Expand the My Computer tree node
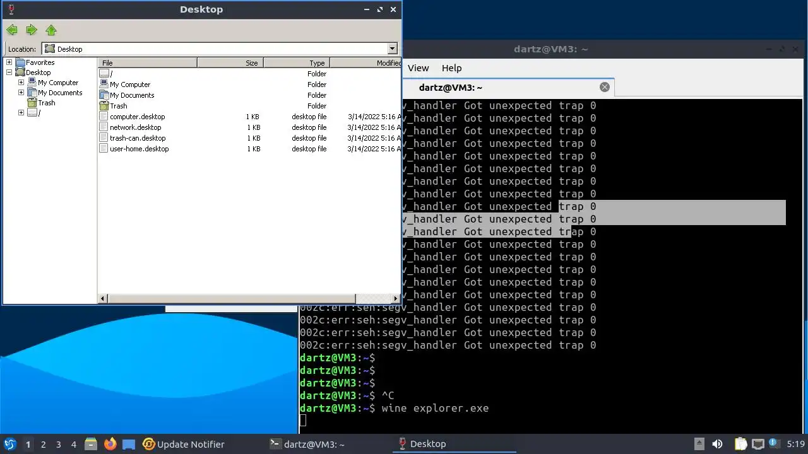The image size is (808, 454). coord(21,83)
